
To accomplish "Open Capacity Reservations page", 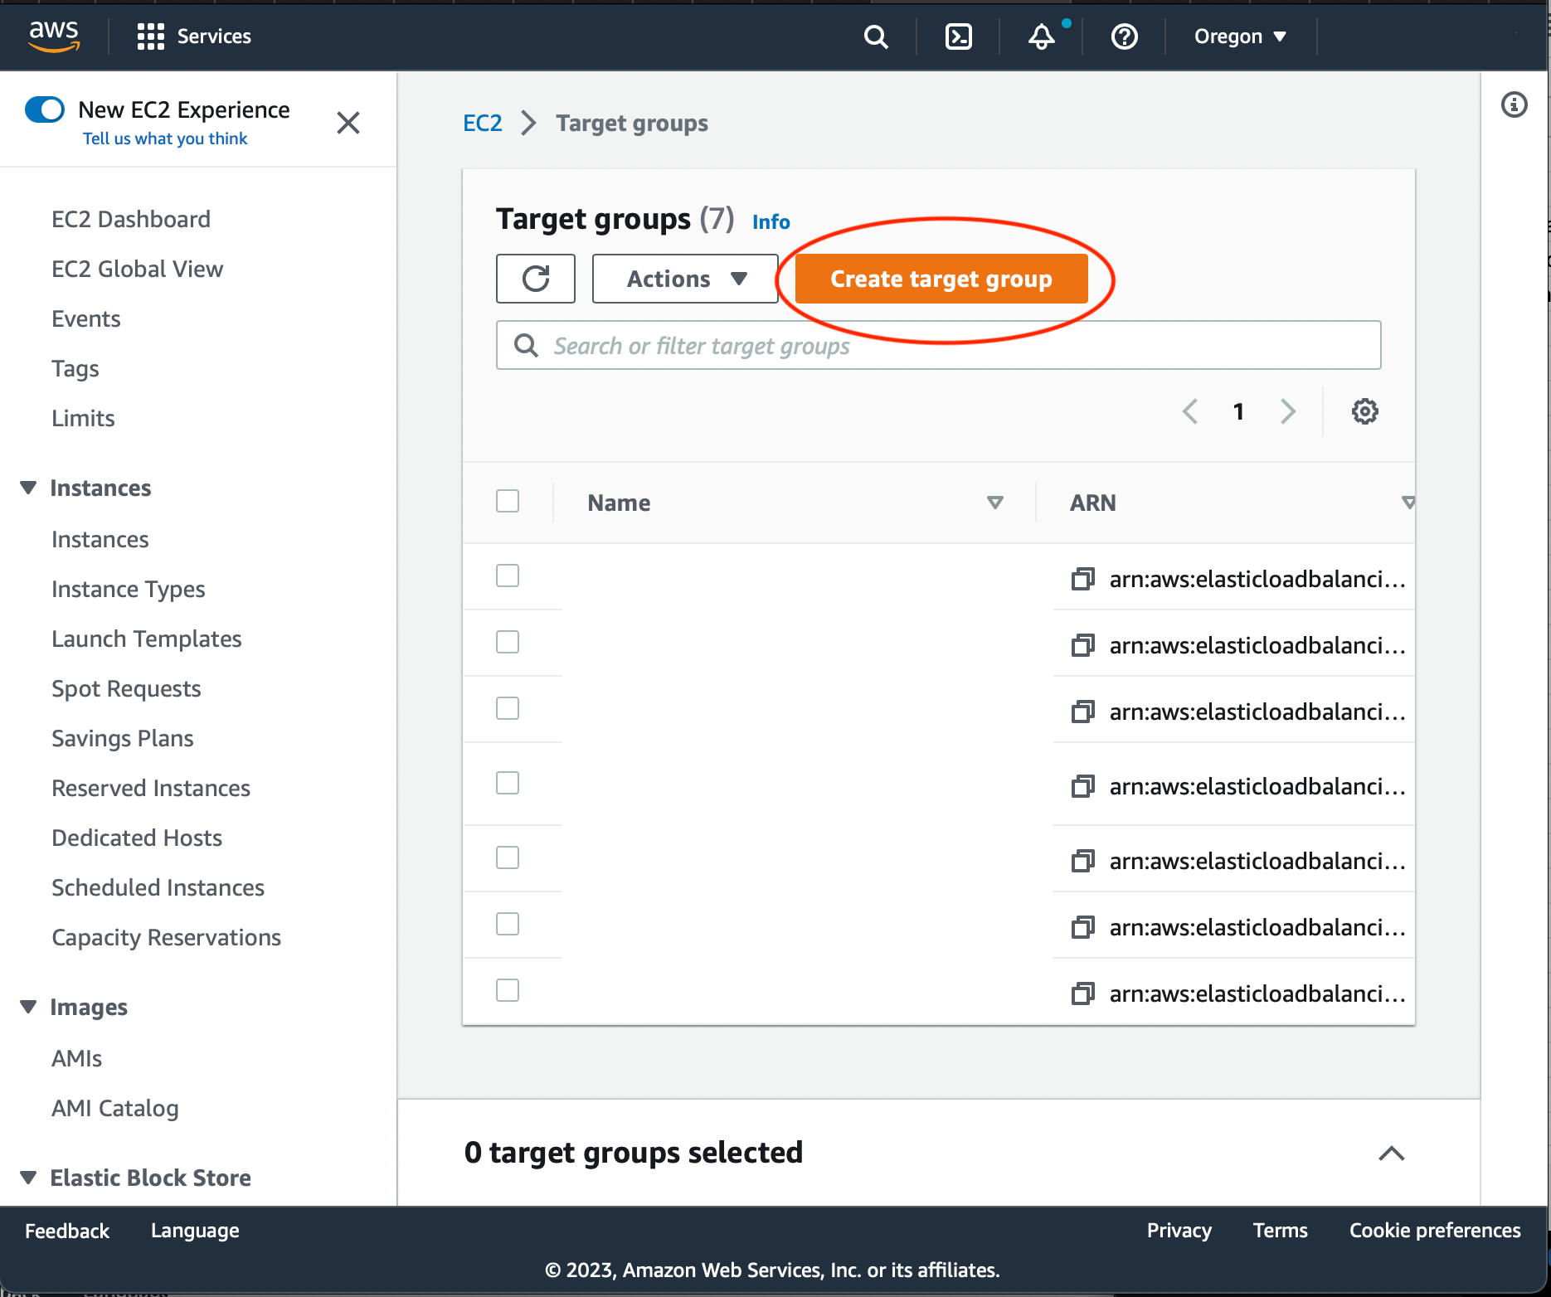I will [x=167, y=937].
